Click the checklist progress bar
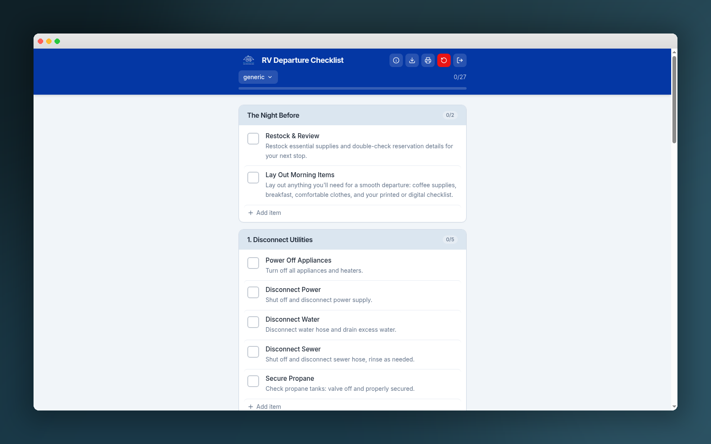The height and width of the screenshot is (444, 711). [352, 88]
